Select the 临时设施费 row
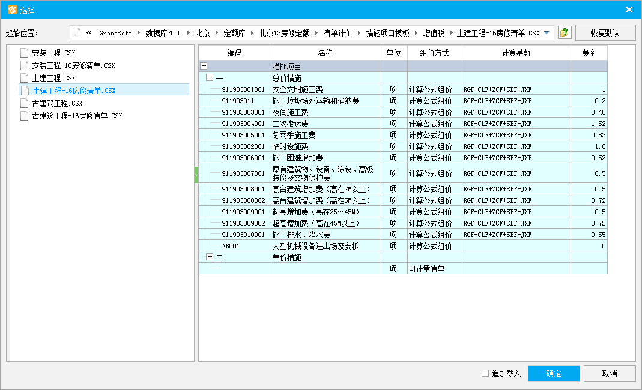The image size is (642, 390). (x=403, y=146)
